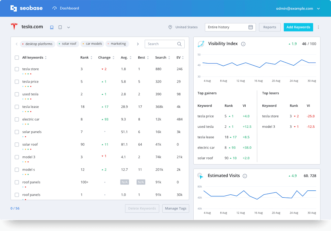Image resolution: width=331 pixels, height=231 pixels.
Task: Sort by Avg. column arrows
Action: 131,58
